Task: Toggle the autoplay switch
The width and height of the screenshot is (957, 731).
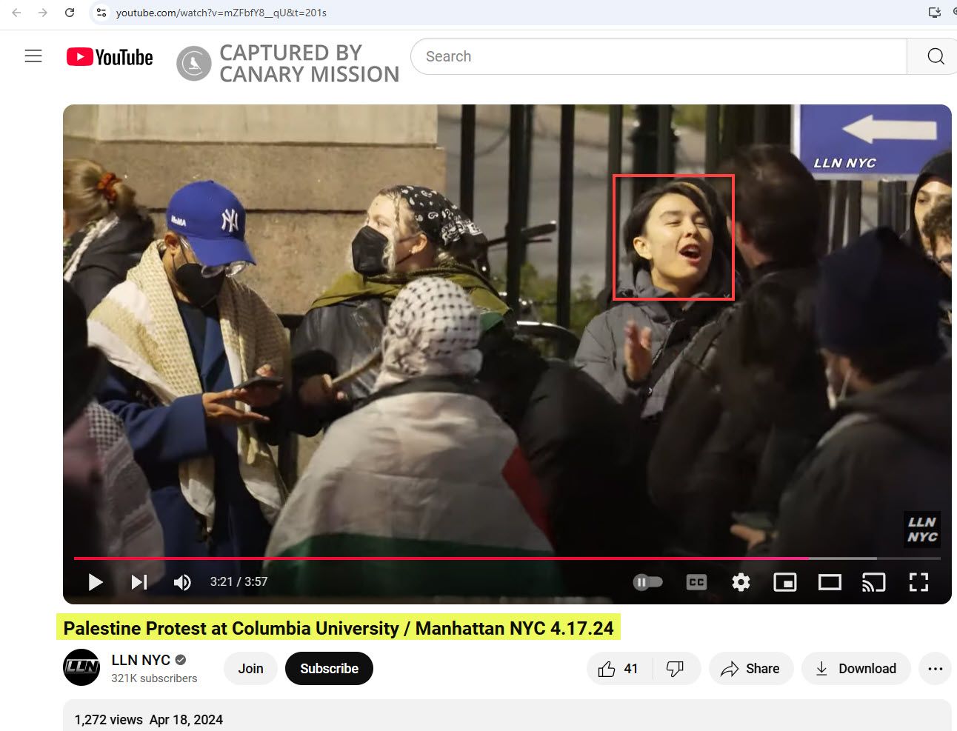Action: [647, 582]
